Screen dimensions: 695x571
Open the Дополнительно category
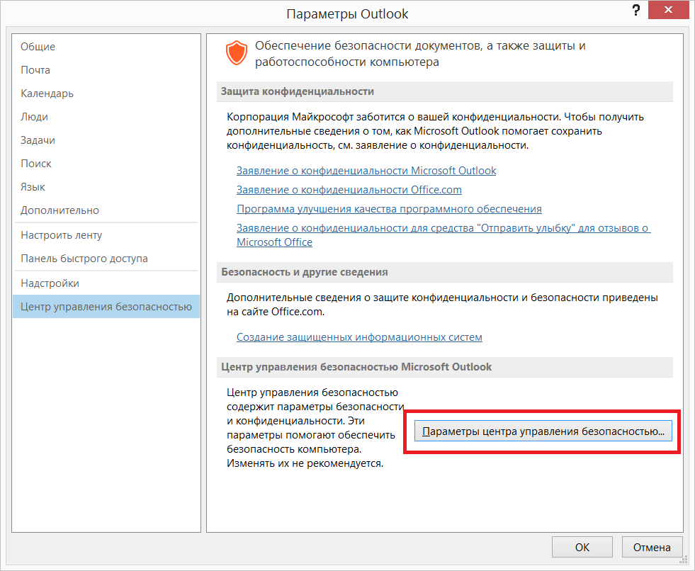point(55,210)
